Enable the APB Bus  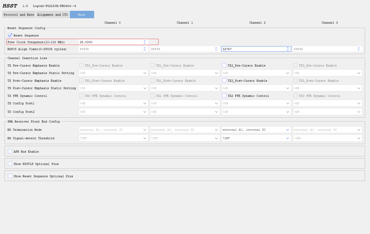tap(10, 151)
